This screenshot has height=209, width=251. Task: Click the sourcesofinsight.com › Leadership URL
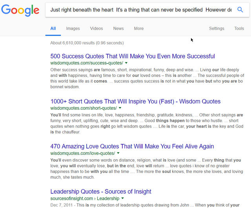(x=85, y=198)
